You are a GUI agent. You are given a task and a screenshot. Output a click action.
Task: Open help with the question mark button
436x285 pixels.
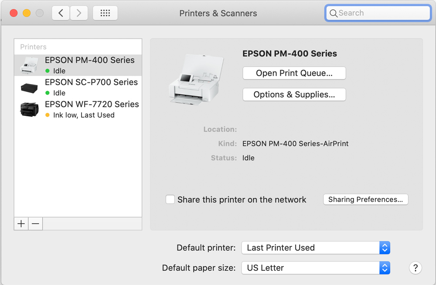(x=416, y=268)
